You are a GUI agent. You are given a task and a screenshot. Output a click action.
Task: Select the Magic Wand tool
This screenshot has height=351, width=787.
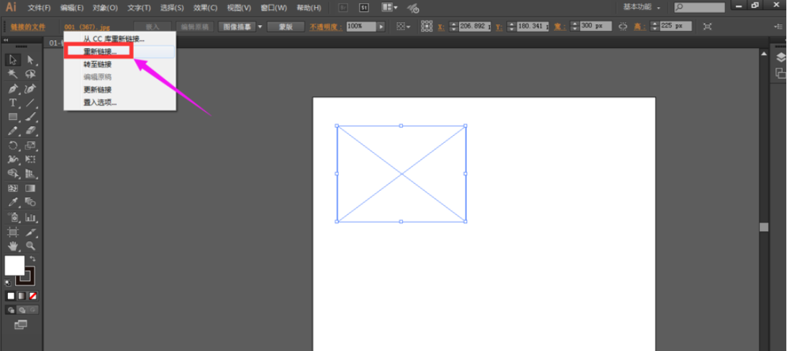point(13,74)
